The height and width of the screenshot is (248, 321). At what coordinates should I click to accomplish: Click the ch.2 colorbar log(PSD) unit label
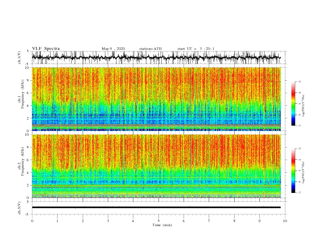[303, 172]
